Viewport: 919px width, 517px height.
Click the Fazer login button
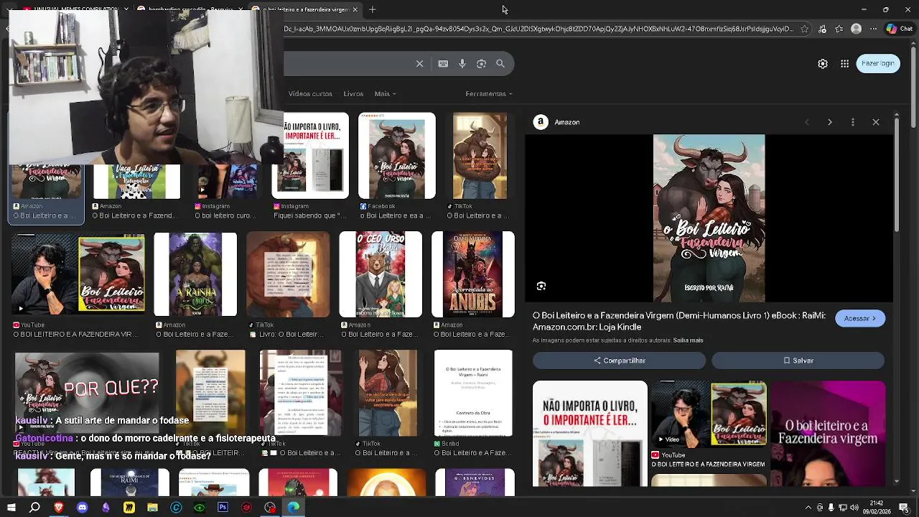coord(878,63)
